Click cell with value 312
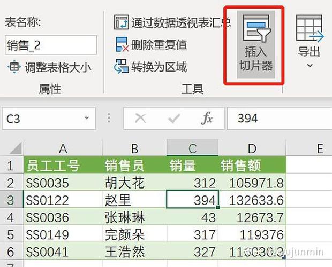This screenshot has height=267, width=332. point(192,183)
